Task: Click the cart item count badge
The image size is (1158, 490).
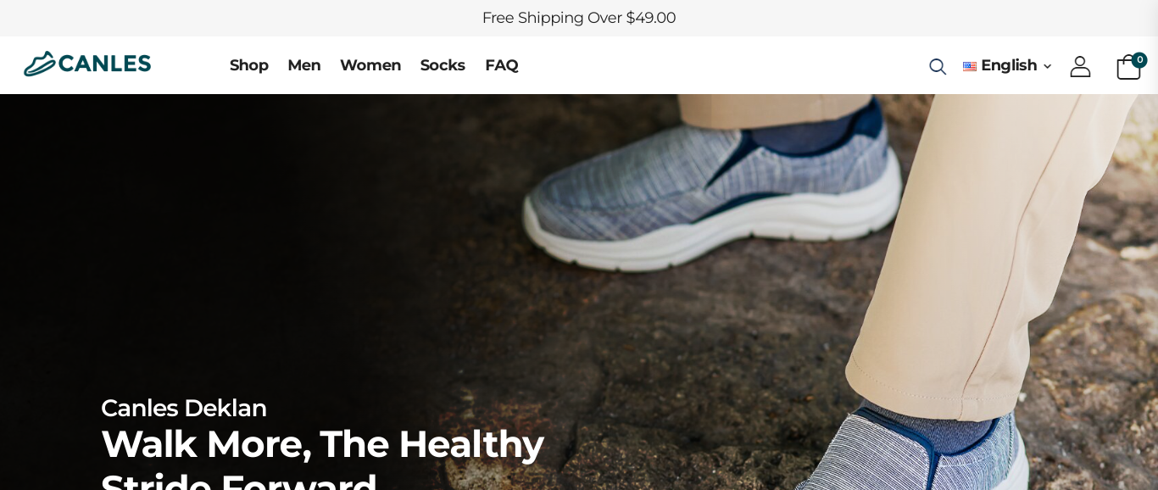Action: [1139, 60]
